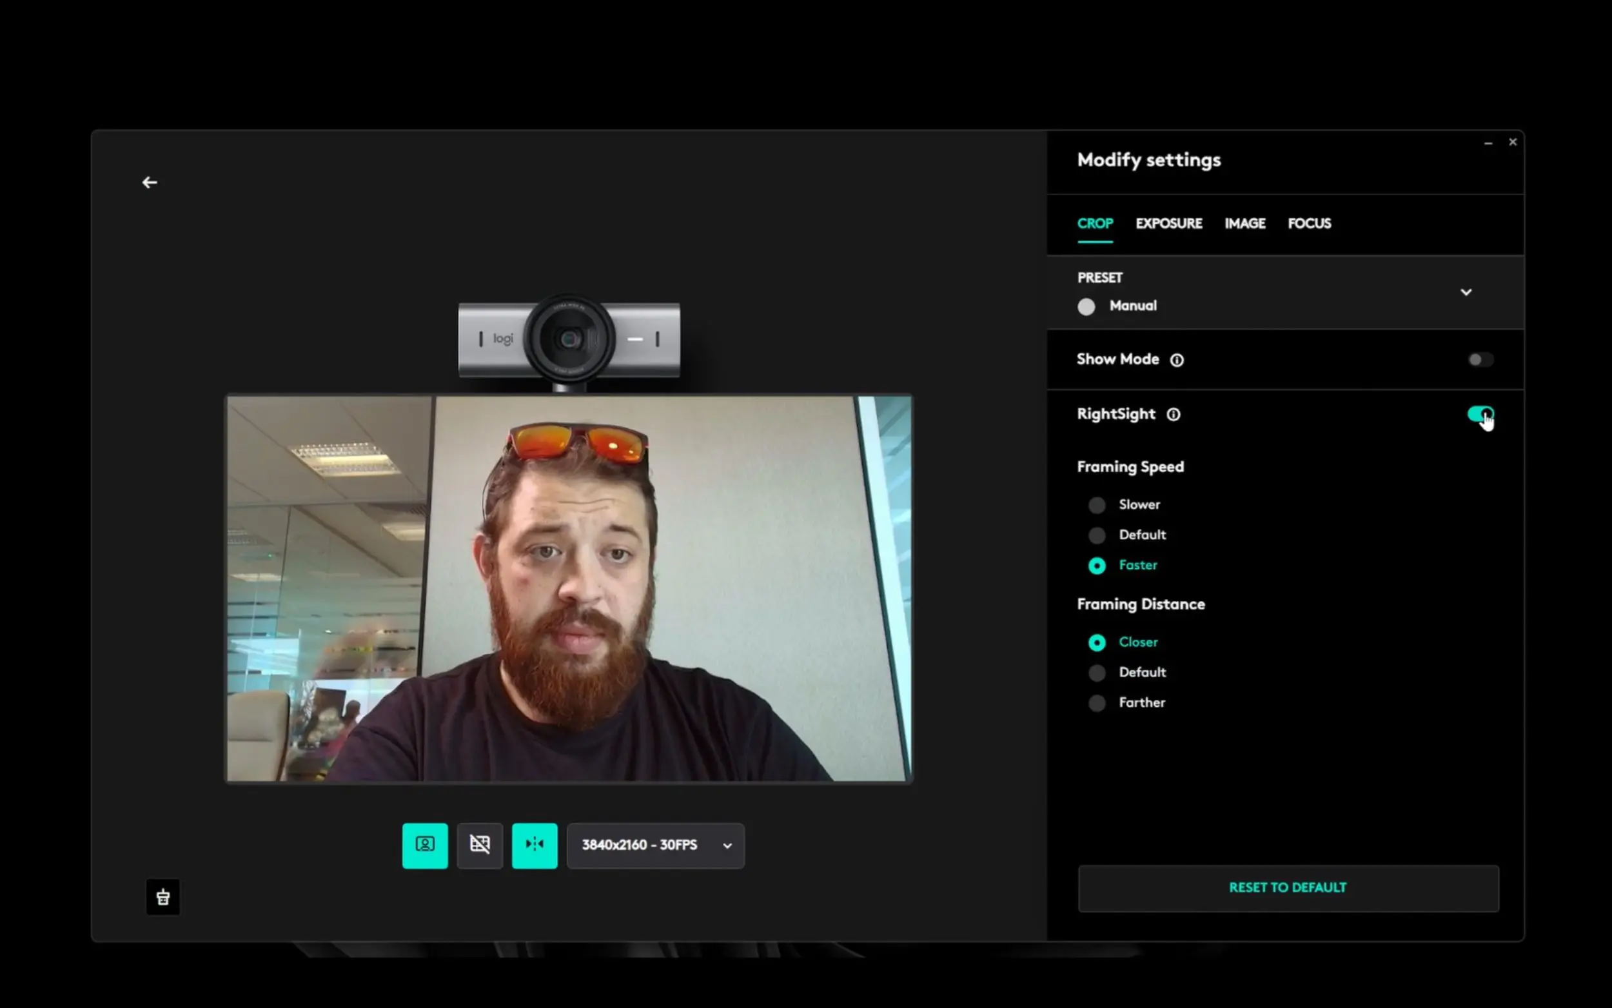Expand the Preset chevron

[x=1466, y=292]
